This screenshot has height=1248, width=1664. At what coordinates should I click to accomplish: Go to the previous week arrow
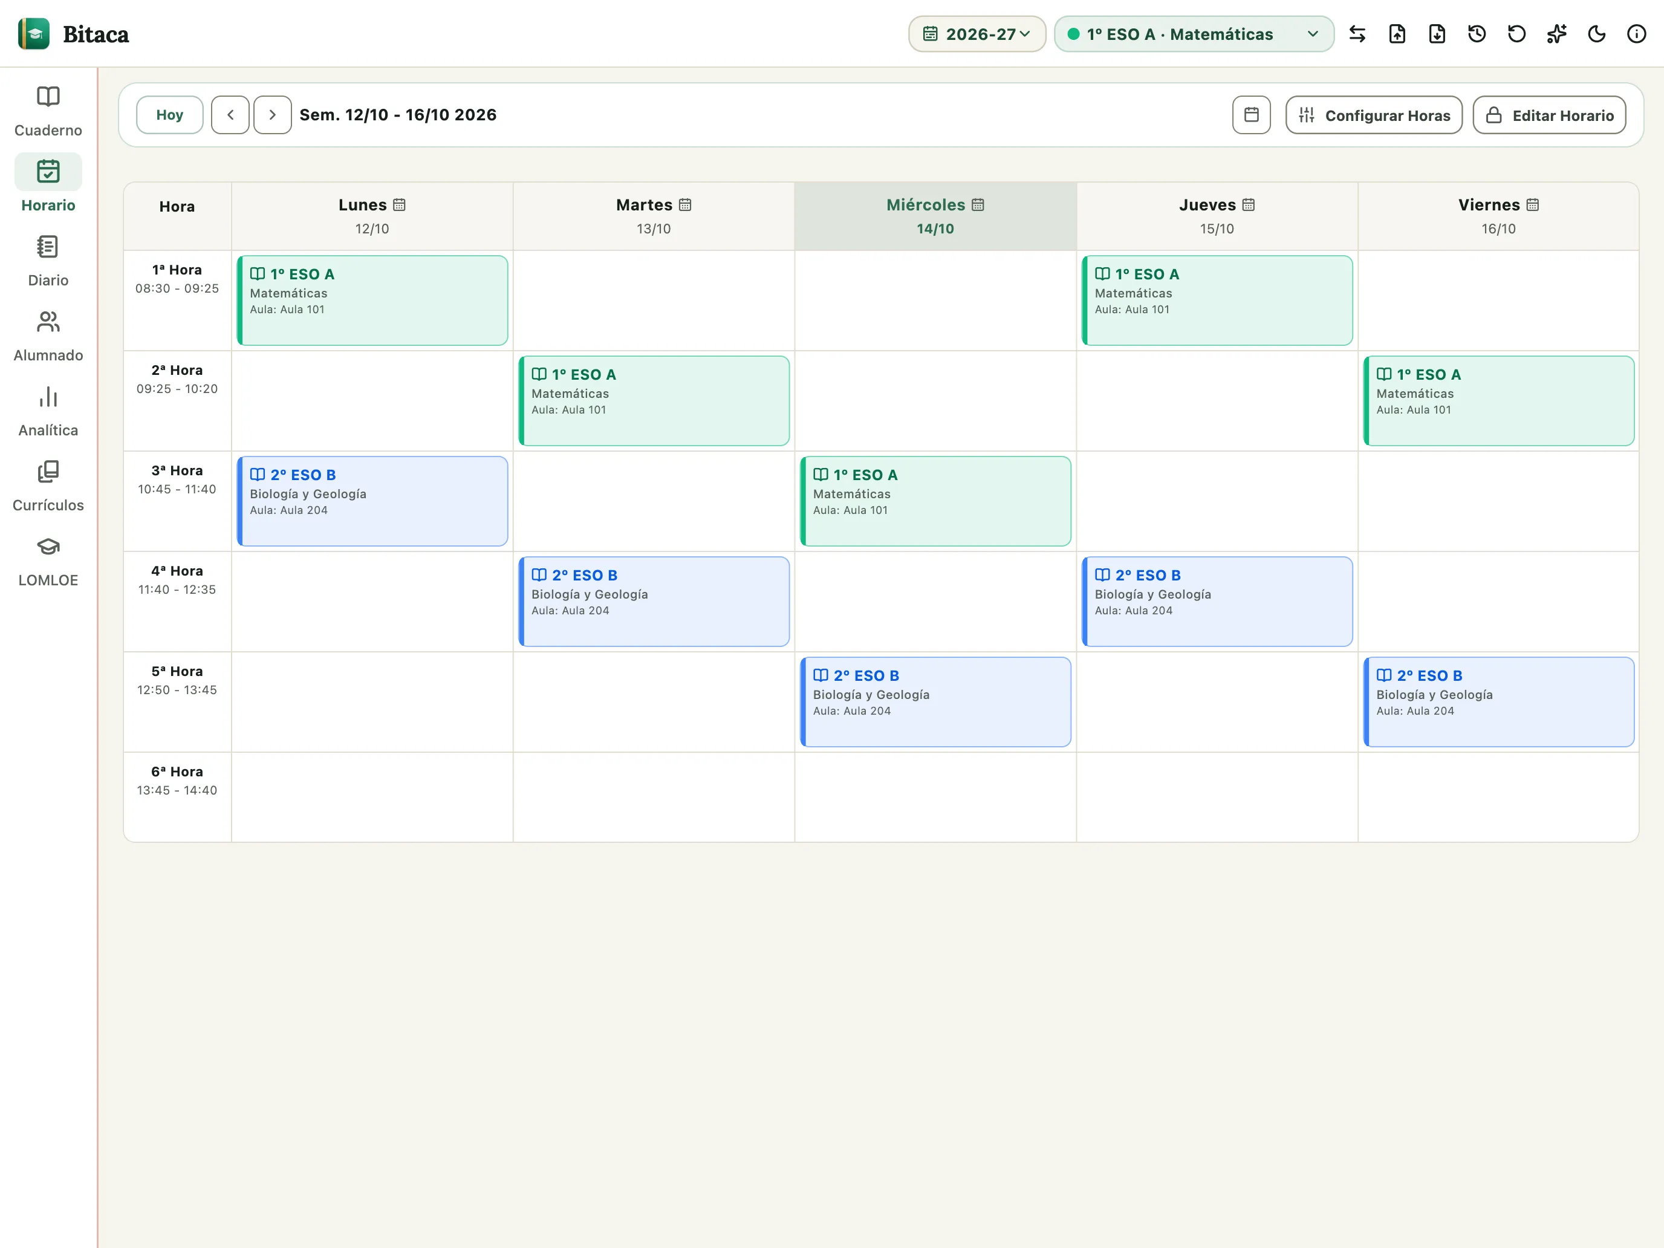[230, 115]
